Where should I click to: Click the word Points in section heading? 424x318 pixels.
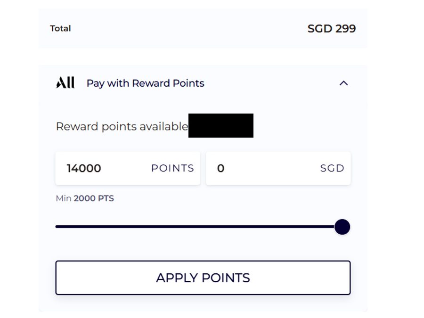(189, 83)
